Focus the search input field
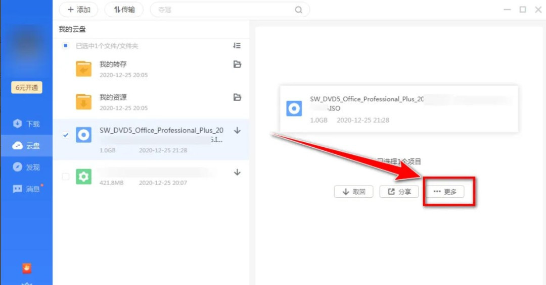The width and height of the screenshot is (546, 285). [222, 10]
